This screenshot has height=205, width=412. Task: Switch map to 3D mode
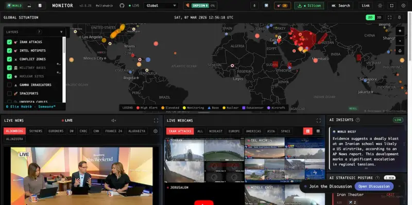[379, 17]
